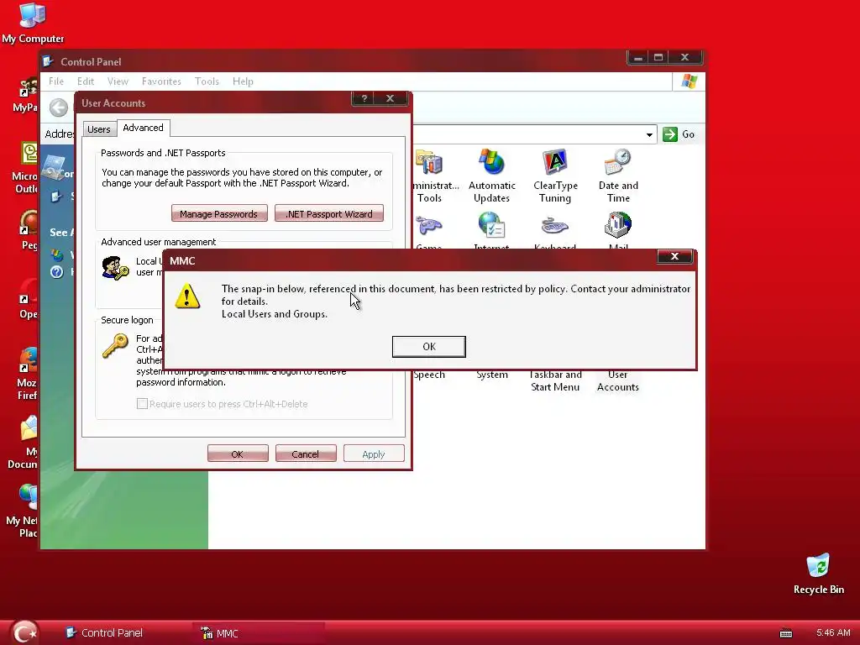Expand the address bar dropdown
860x645 pixels.
tap(649, 134)
